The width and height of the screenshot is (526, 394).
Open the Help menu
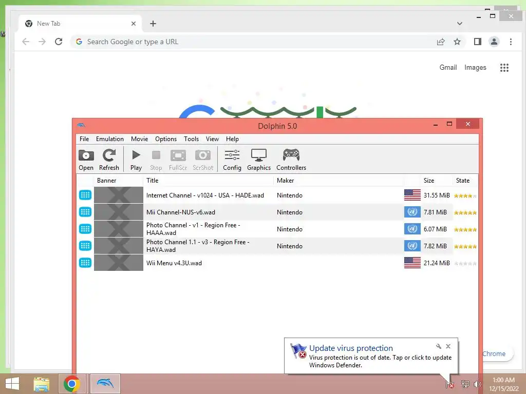232,139
